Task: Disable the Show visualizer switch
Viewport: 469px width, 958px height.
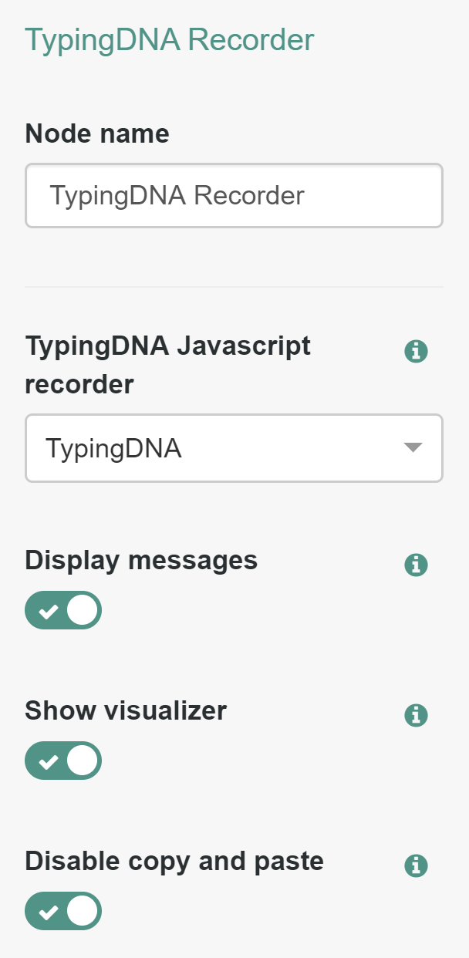Action: (63, 761)
